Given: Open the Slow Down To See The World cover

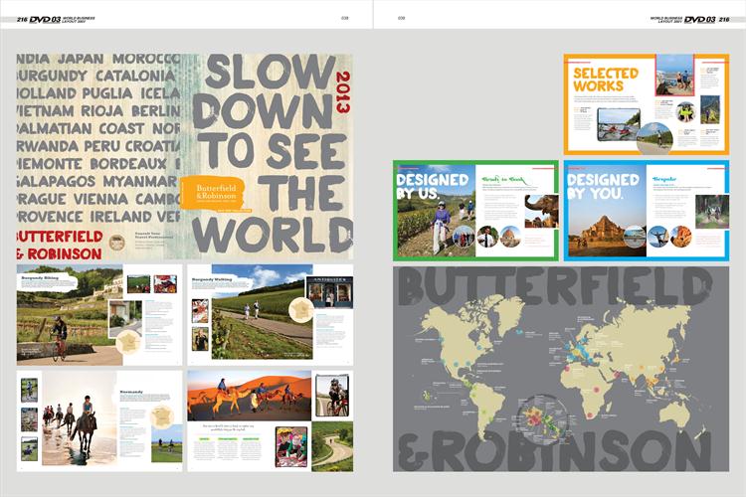Looking at the screenshot, I should [184, 156].
